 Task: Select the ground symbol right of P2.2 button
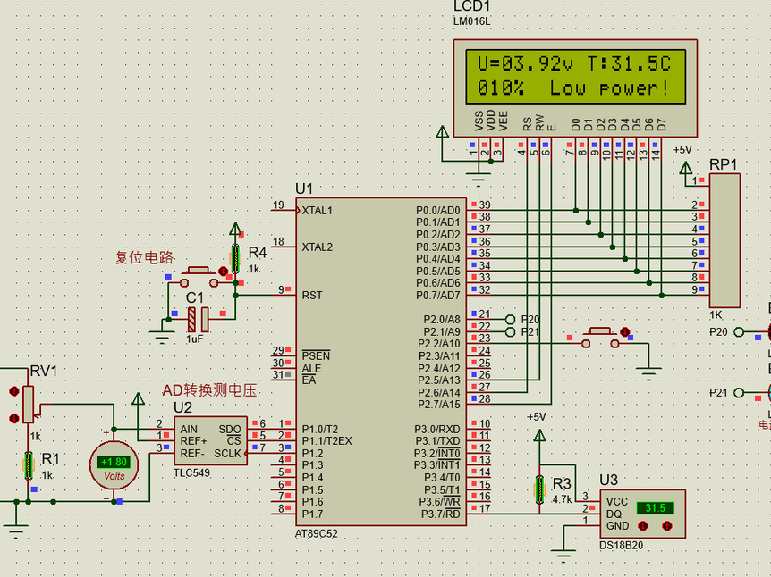pyautogui.click(x=648, y=373)
